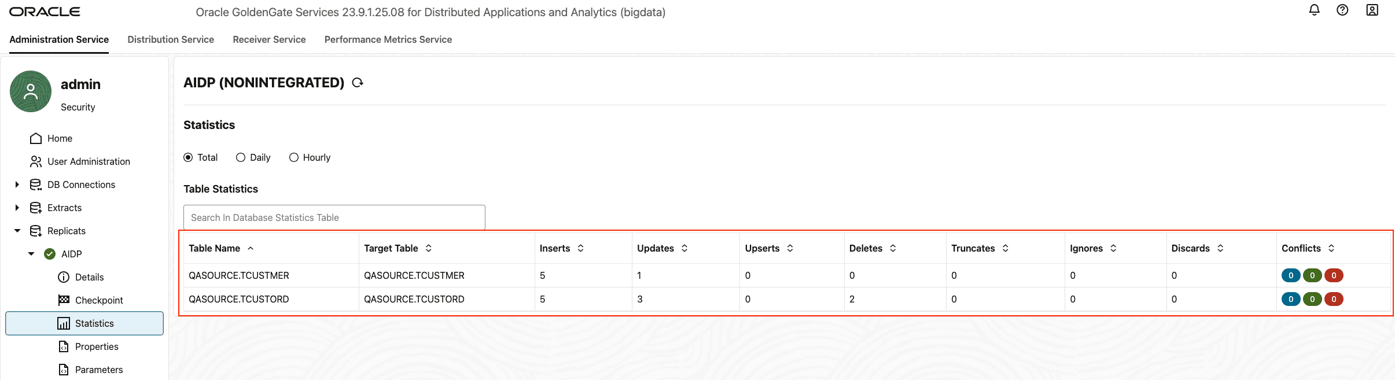This screenshot has height=380, width=1395.
Task: Expand the DB Connections tree node
Action: pyautogui.click(x=17, y=185)
